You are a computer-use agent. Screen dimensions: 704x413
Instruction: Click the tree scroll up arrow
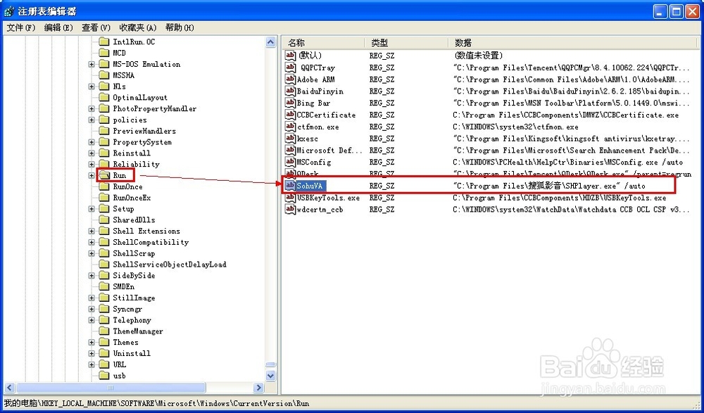271,42
